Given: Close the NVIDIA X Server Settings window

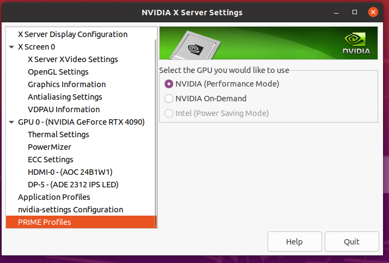Looking at the screenshot, I should click(x=373, y=12).
